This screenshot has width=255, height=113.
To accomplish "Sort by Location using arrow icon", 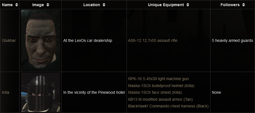I will pyautogui.click(x=104, y=5).
